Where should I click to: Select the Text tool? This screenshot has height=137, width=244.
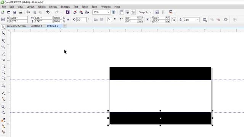(3, 85)
